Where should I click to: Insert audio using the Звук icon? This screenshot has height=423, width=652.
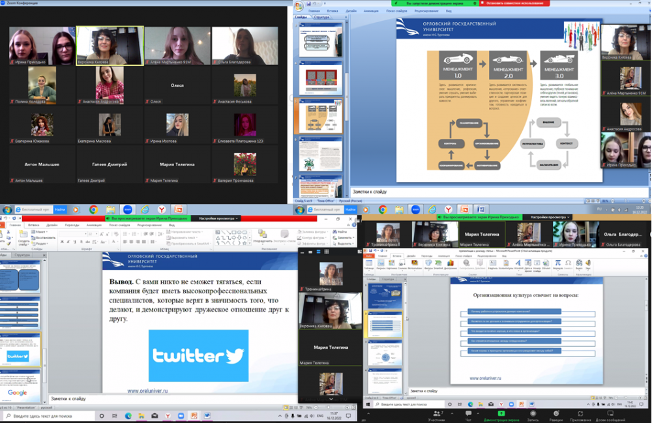tap(587, 264)
